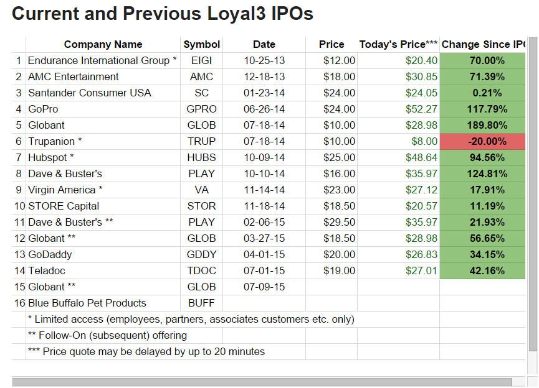Select the date '06-26-14' cell

pos(264,109)
